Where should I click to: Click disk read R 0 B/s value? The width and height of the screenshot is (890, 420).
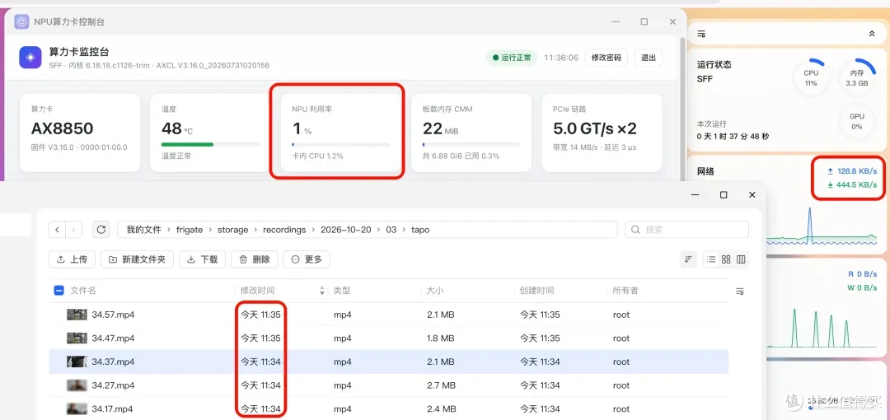[x=863, y=273]
